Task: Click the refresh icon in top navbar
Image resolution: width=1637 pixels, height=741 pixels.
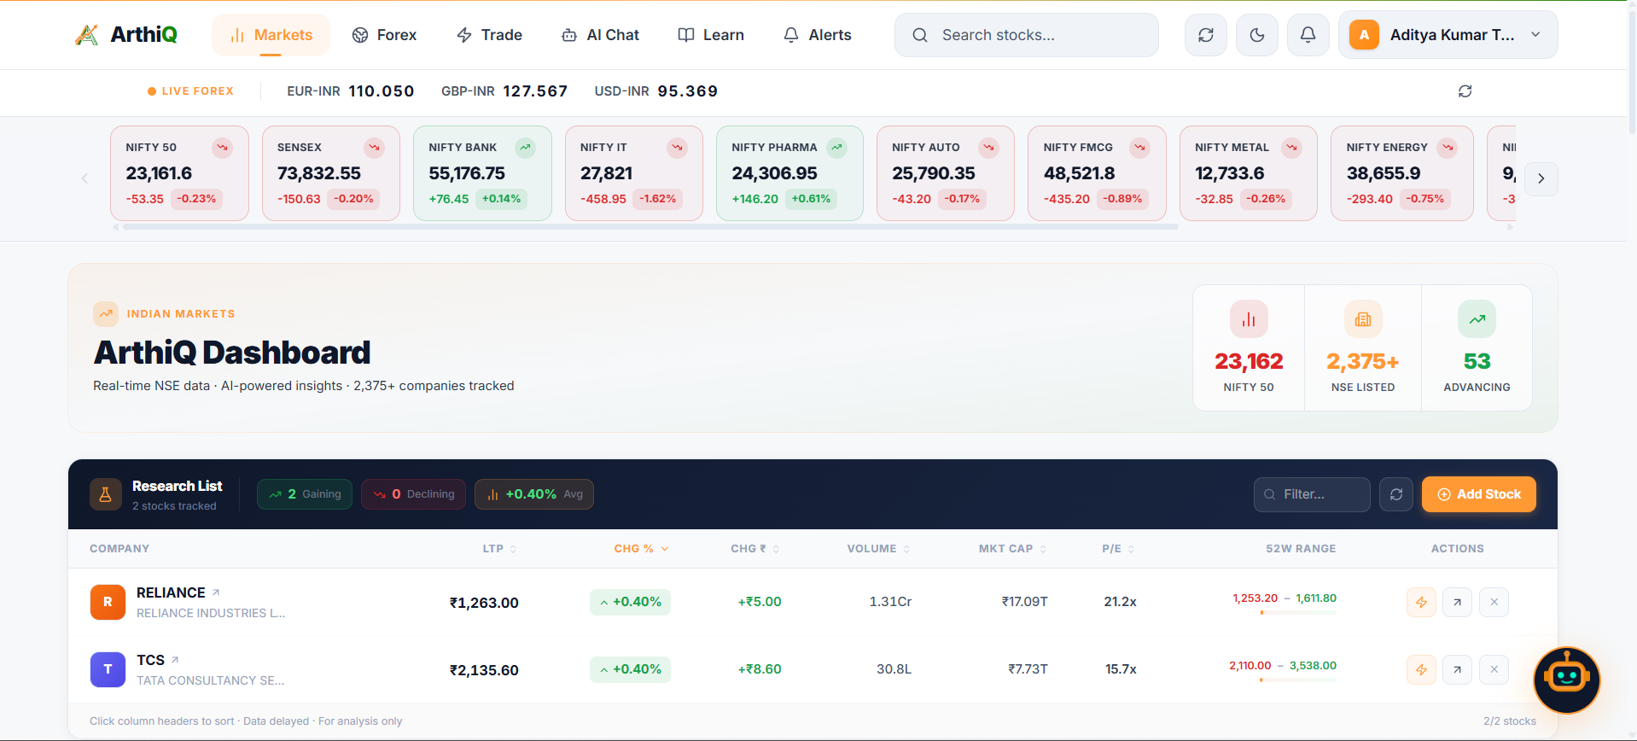Action: pyautogui.click(x=1206, y=35)
